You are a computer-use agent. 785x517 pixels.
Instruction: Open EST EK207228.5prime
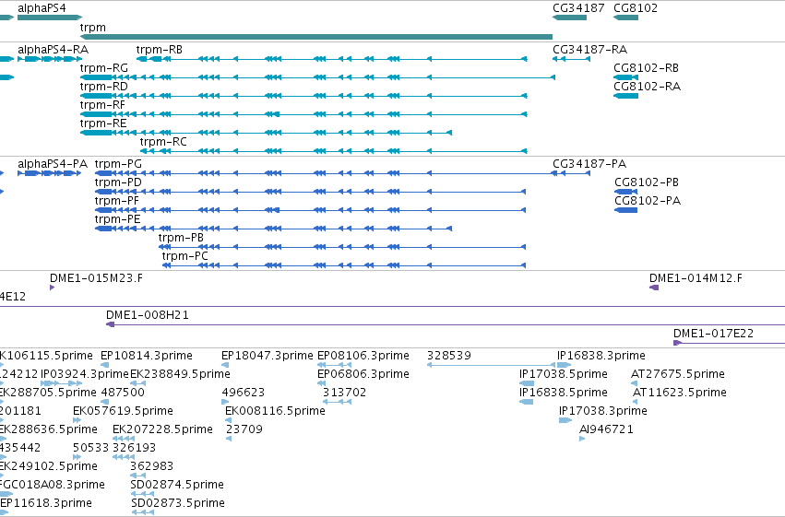click(162, 430)
